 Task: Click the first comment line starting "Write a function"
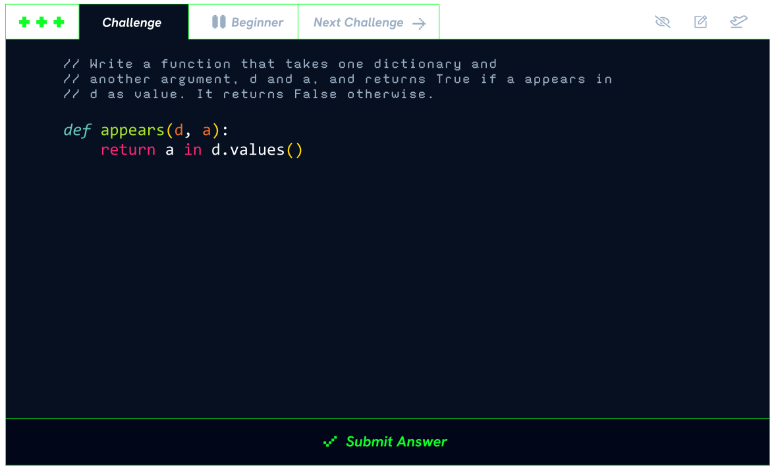point(280,64)
